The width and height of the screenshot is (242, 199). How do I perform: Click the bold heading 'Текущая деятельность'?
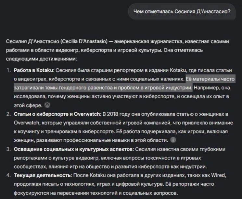pyautogui.click(x=42, y=175)
